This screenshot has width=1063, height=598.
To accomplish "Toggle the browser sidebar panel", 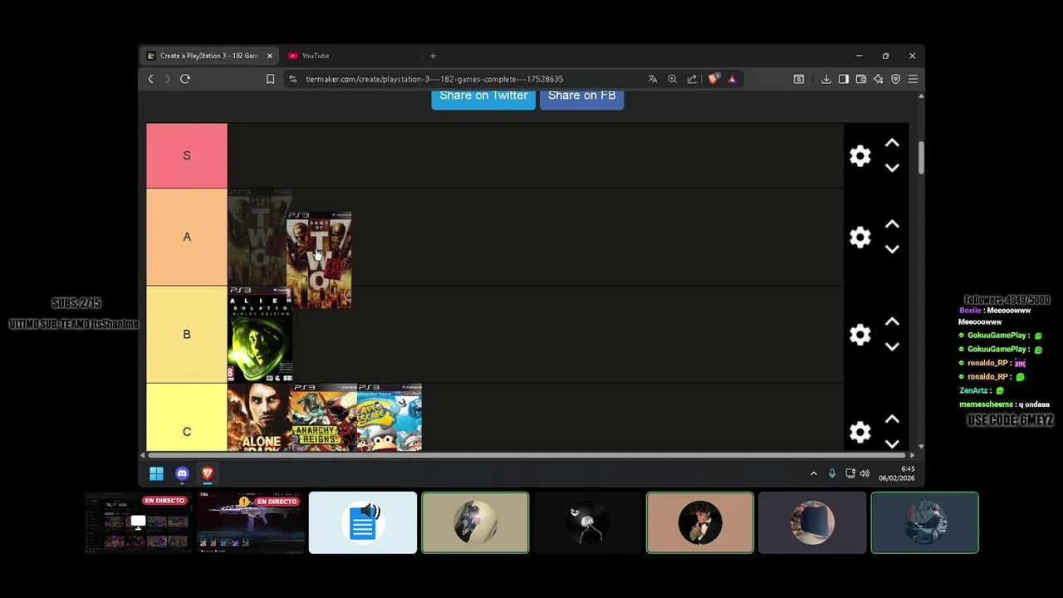I will pyautogui.click(x=844, y=79).
